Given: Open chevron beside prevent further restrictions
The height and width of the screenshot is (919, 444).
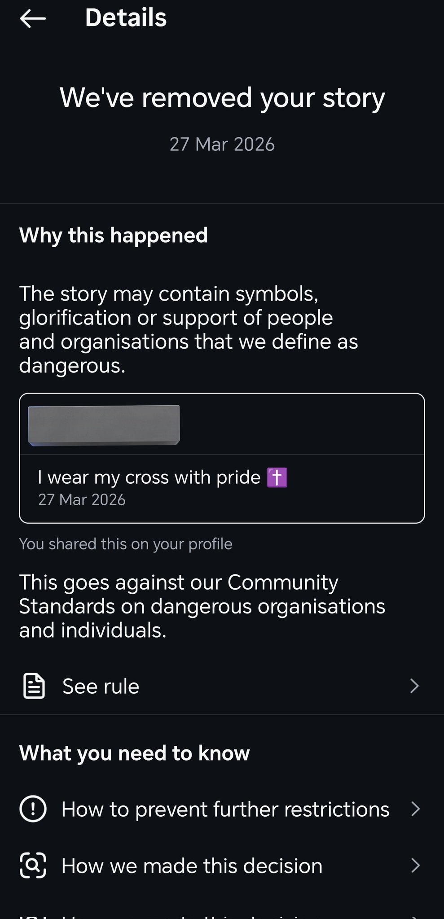Looking at the screenshot, I should point(416,809).
